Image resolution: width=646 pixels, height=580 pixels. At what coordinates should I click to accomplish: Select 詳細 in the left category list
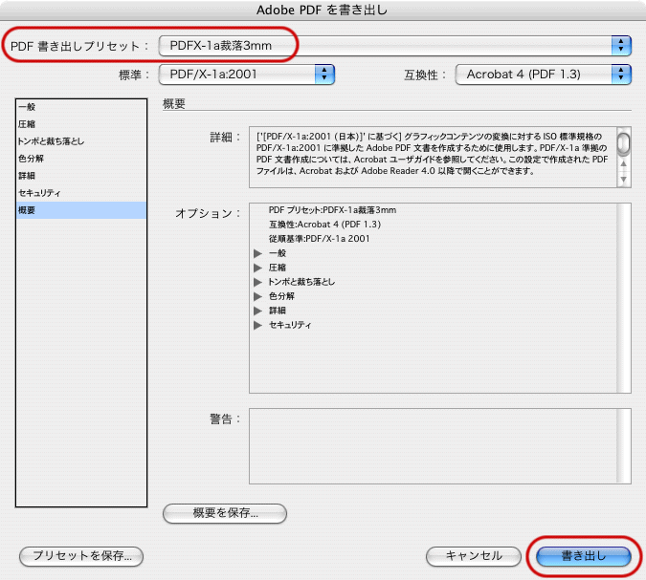pyautogui.click(x=81, y=176)
